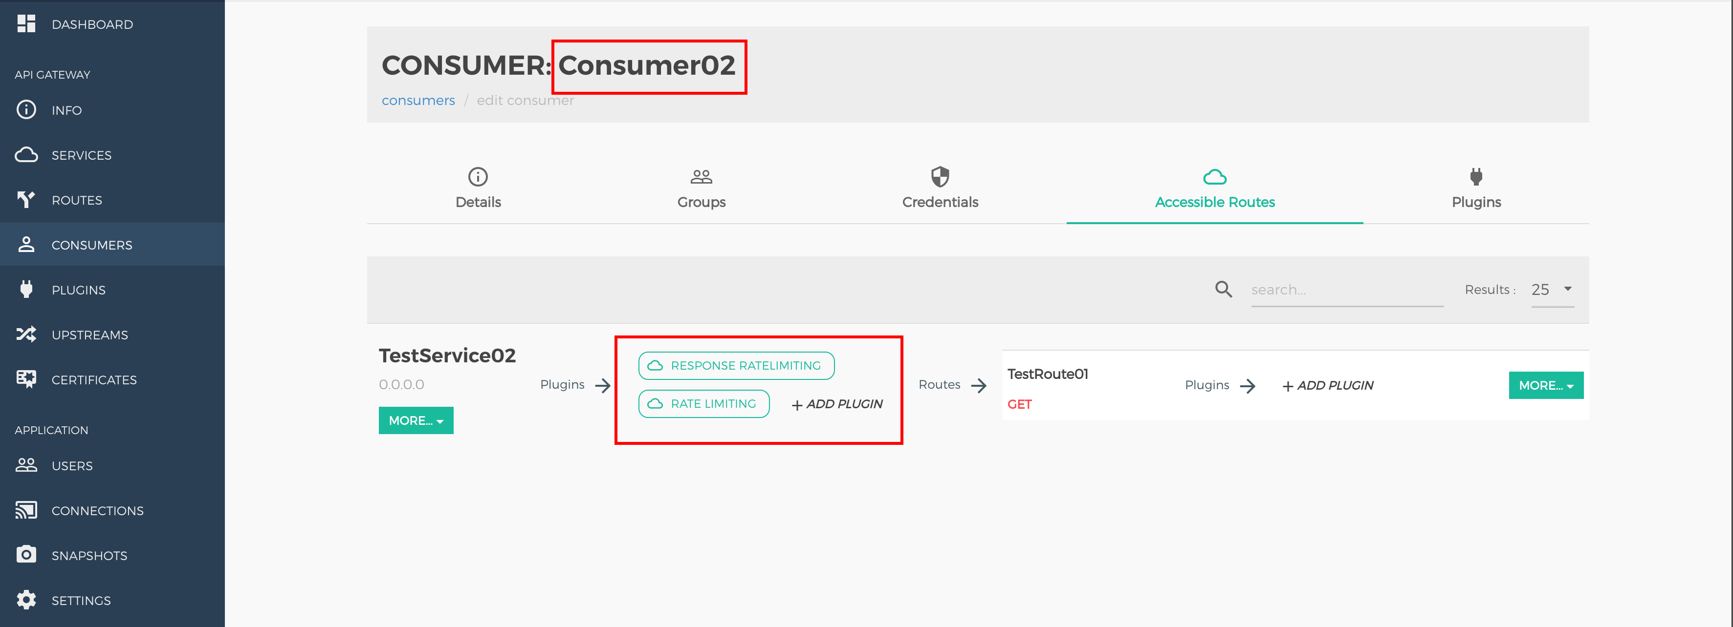Click the GET method label

[1019, 404]
